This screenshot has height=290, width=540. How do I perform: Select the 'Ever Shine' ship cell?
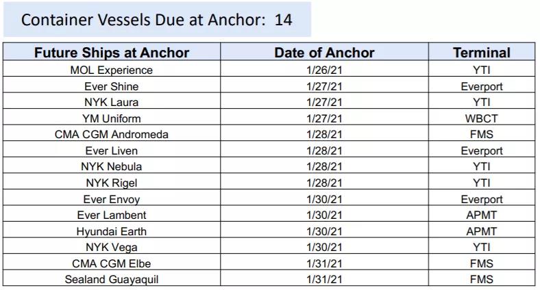pos(112,86)
